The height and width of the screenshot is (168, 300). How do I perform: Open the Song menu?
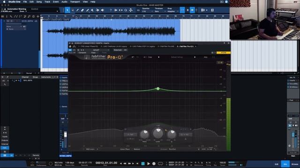[39, 2]
